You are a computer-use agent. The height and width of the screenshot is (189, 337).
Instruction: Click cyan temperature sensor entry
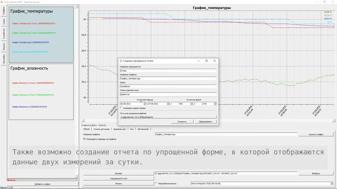30,52
